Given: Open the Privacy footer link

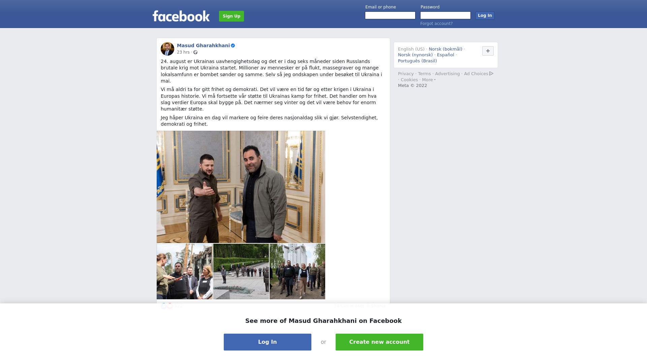Looking at the screenshot, I should point(406,74).
